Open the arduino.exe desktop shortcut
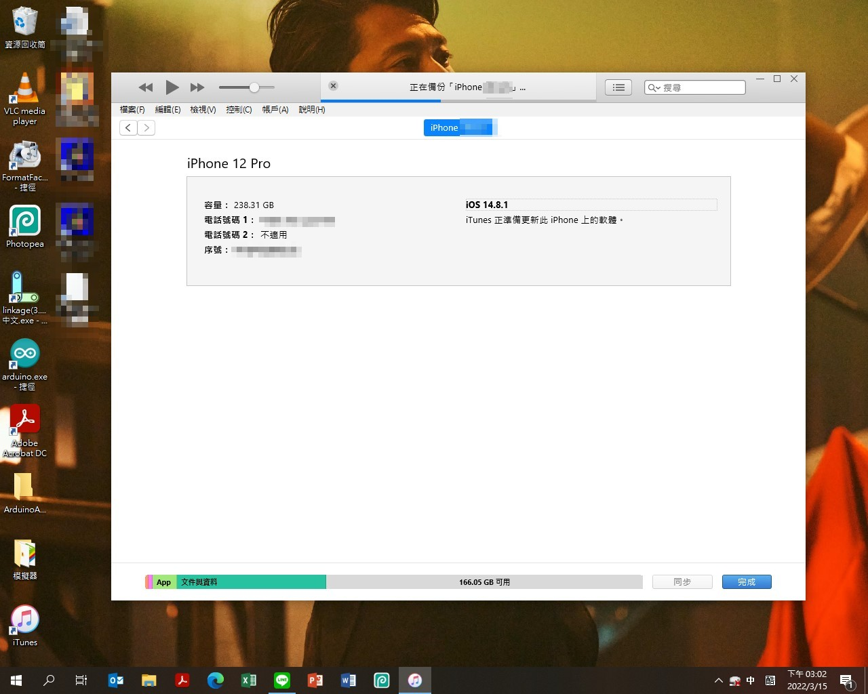Viewport: 868px width, 694px height. tap(25, 364)
